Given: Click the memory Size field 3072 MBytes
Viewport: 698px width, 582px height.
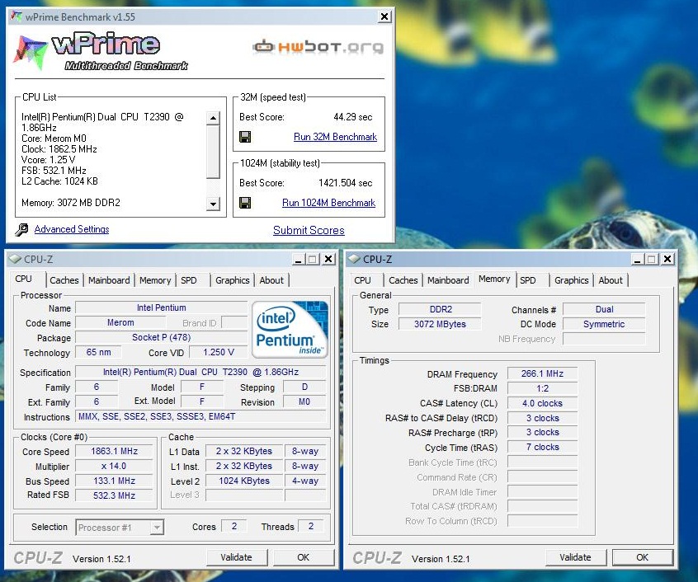Looking at the screenshot, I should coord(441,324).
